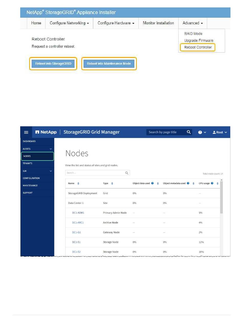The image size is (243, 320).
Task: Open the Root user dropdown chevron
Action: click(x=226, y=132)
